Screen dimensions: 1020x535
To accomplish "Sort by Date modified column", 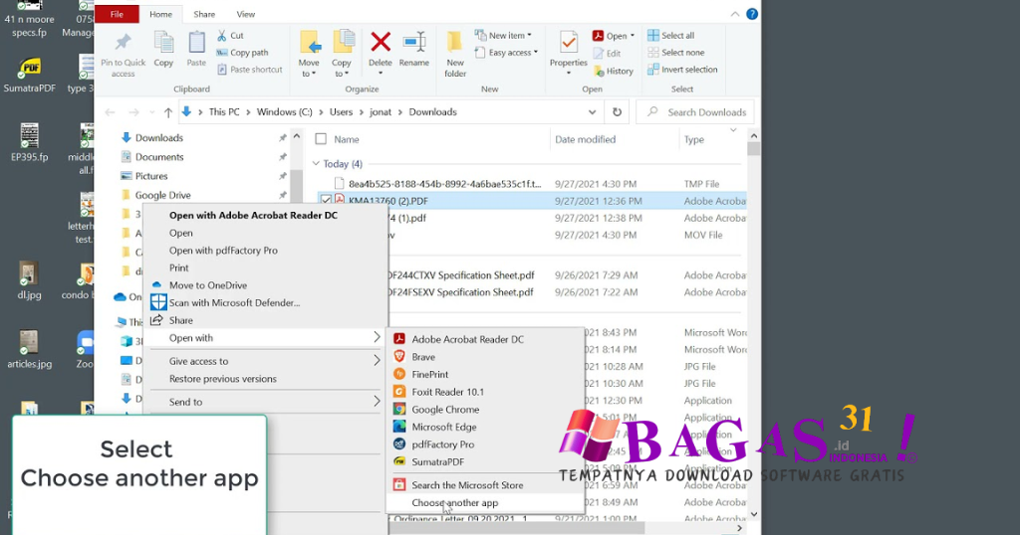I will 585,139.
